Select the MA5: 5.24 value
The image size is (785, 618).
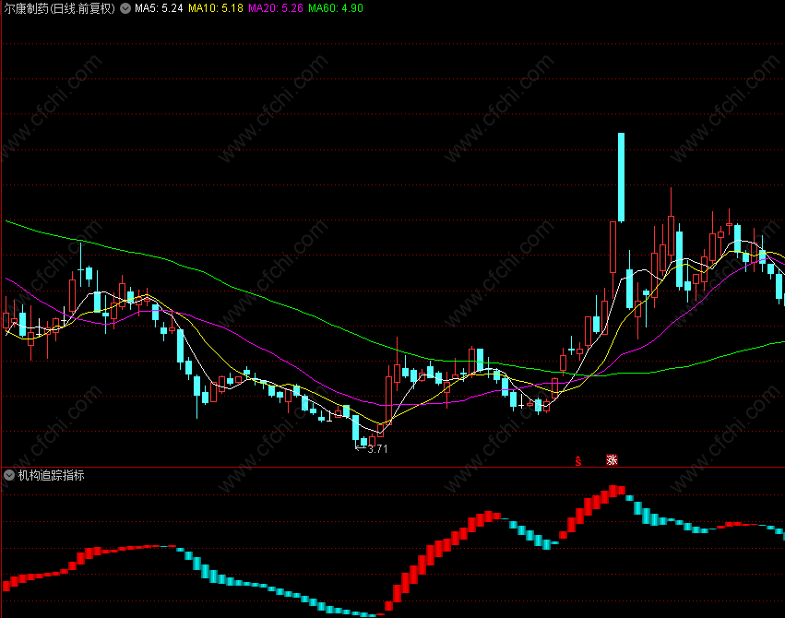click(159, 8)
